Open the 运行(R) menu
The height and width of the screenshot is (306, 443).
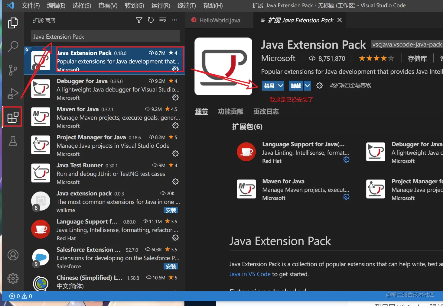click(x=161, y=5)
